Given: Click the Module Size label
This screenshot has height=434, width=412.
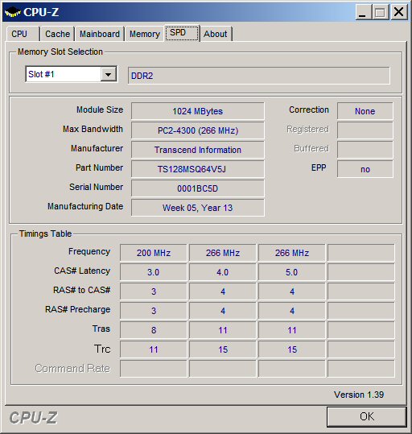Looking at the screenshot, I should pyautogui.click(x=100, y=110).
